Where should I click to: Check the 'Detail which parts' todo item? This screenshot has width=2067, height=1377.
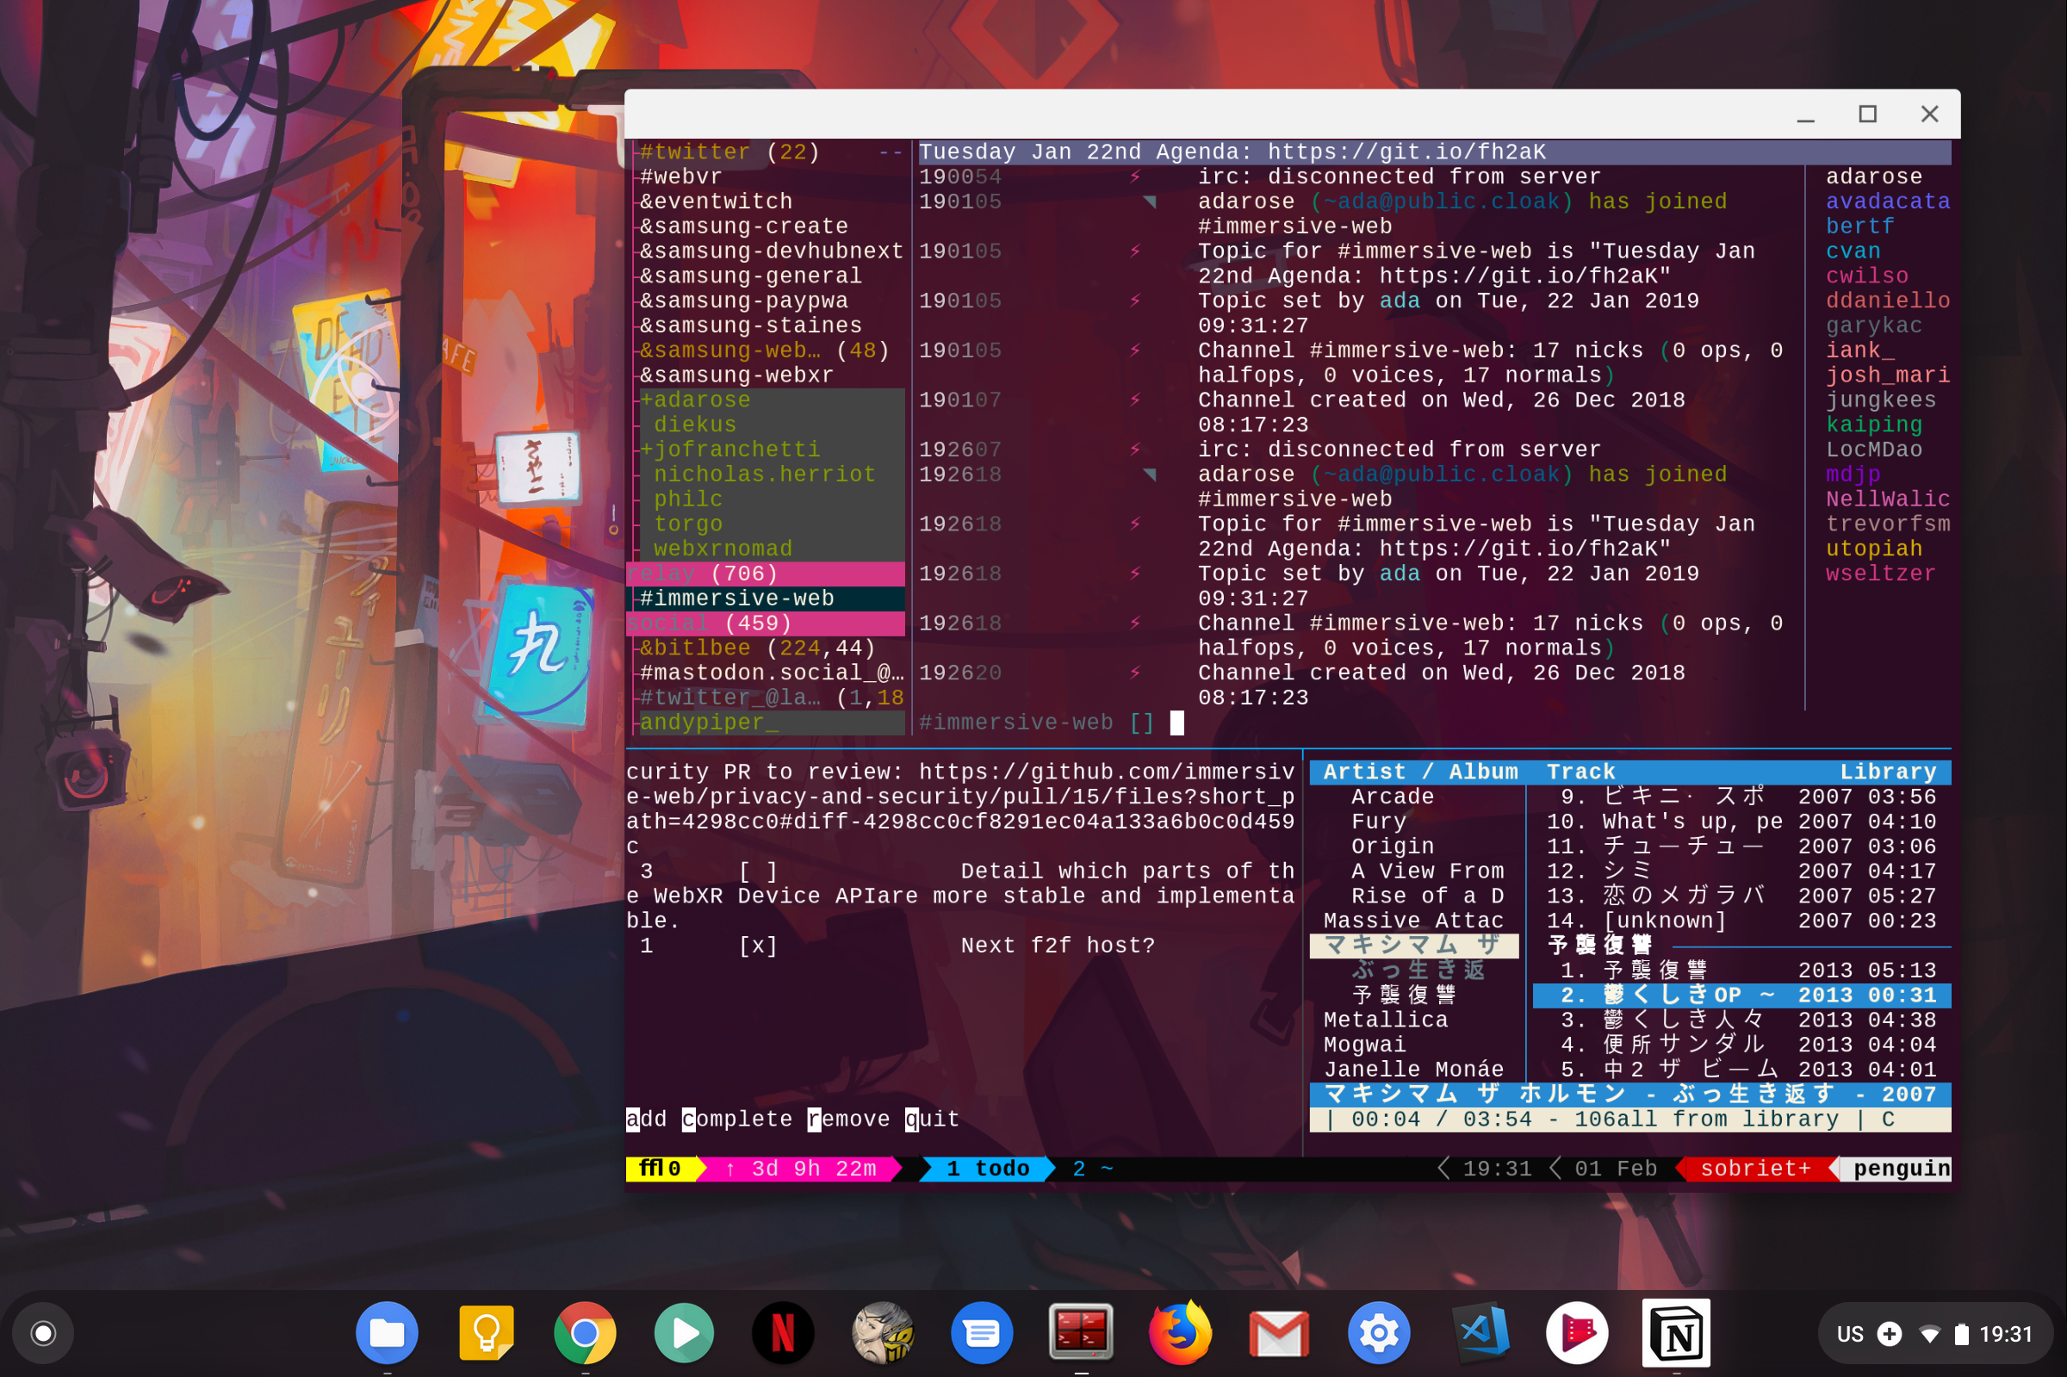coord(760,871)
